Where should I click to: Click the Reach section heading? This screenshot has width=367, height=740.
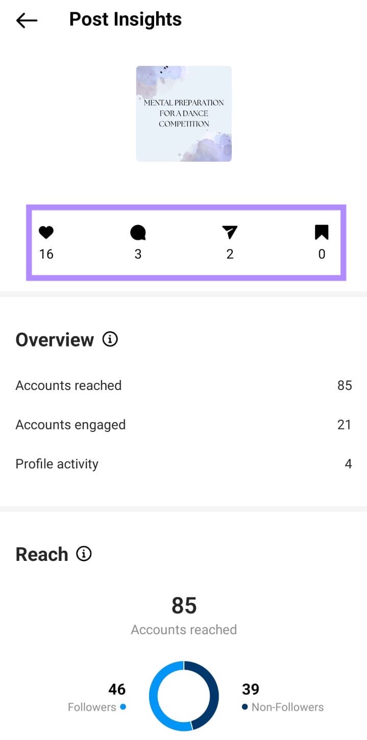tap(41, 553)
